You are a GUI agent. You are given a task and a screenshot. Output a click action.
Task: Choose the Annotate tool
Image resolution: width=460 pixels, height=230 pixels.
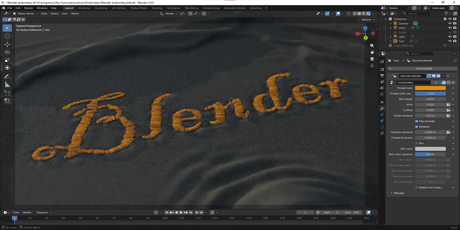point(7,77)
